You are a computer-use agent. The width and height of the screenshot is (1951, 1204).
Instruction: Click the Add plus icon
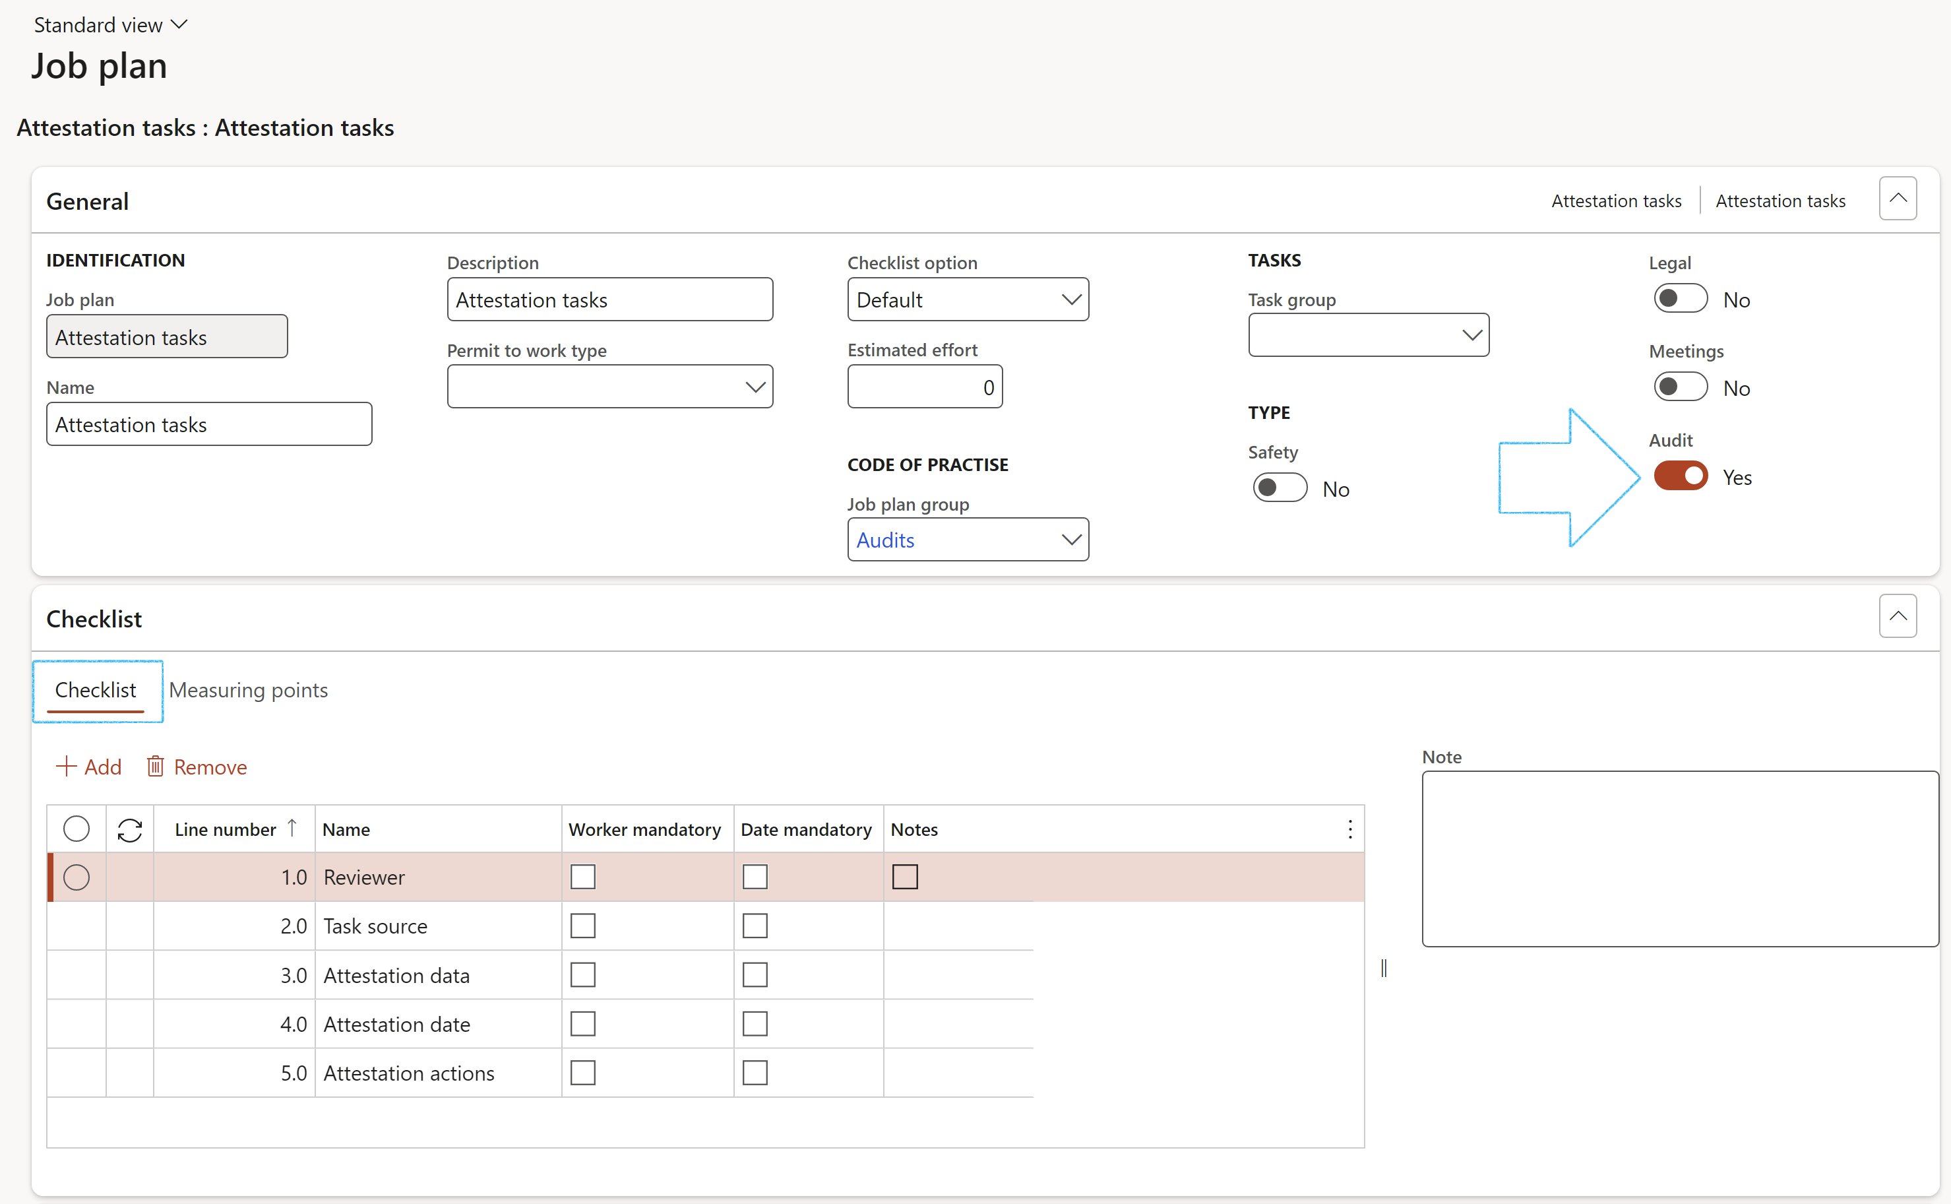(66, 767)
